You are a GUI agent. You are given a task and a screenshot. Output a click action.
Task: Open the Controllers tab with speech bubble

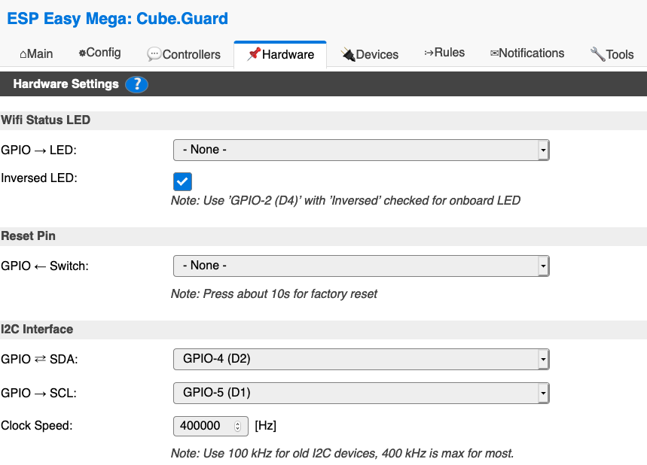184,54
